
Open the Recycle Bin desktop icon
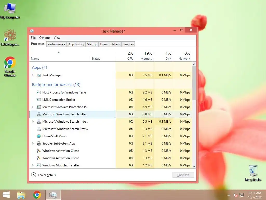tap(253, 173)
